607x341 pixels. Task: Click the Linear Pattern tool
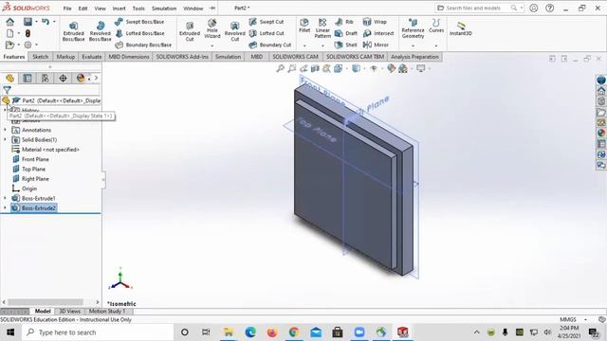(322, 28)
